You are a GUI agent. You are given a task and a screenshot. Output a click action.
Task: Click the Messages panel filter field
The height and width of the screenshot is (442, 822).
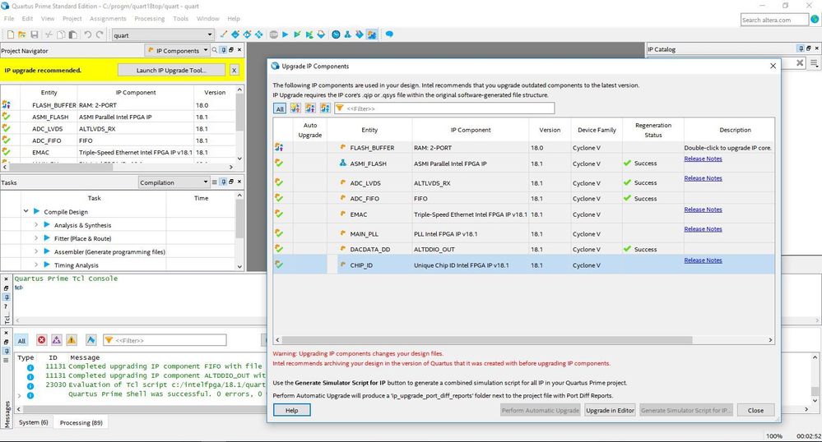165,340
